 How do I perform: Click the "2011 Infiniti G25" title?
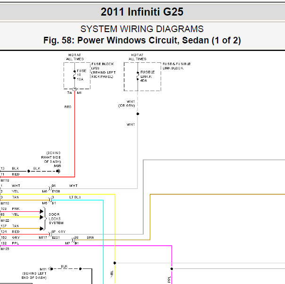coord(142,12)
